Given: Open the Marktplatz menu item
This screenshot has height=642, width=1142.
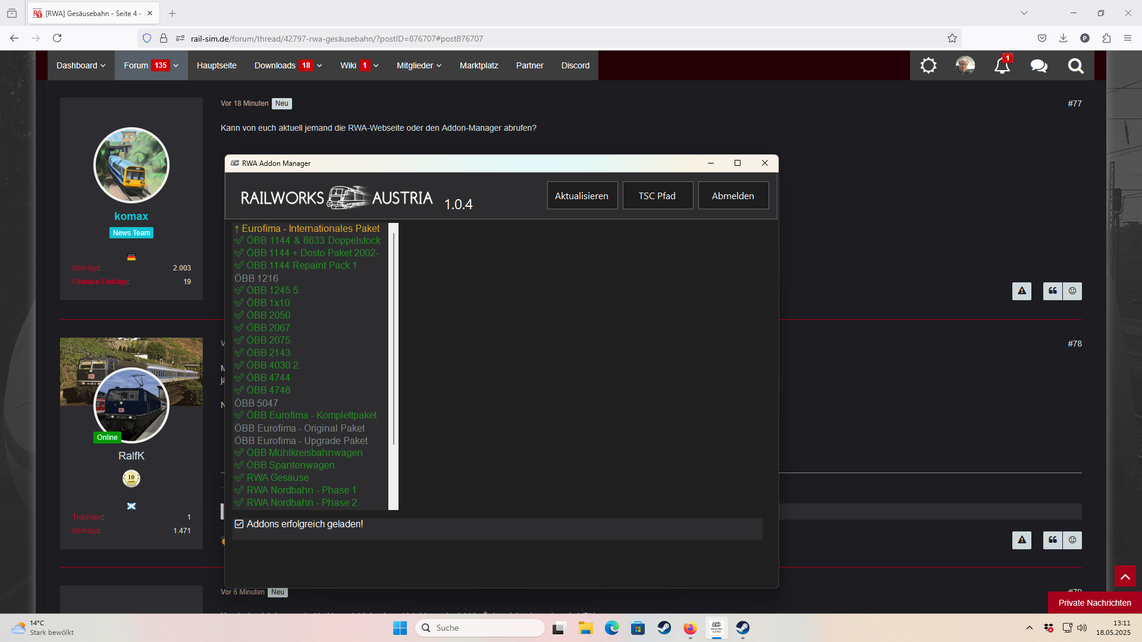Looking at the screenshot, I should 478,65.
